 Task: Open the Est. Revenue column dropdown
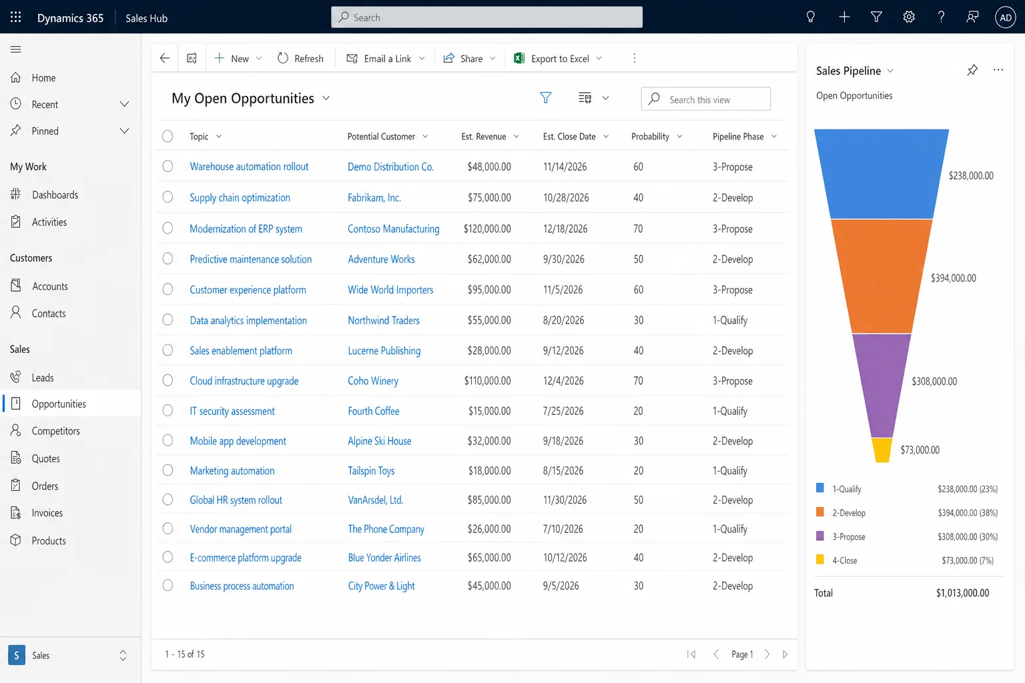[x=516, y=137]
